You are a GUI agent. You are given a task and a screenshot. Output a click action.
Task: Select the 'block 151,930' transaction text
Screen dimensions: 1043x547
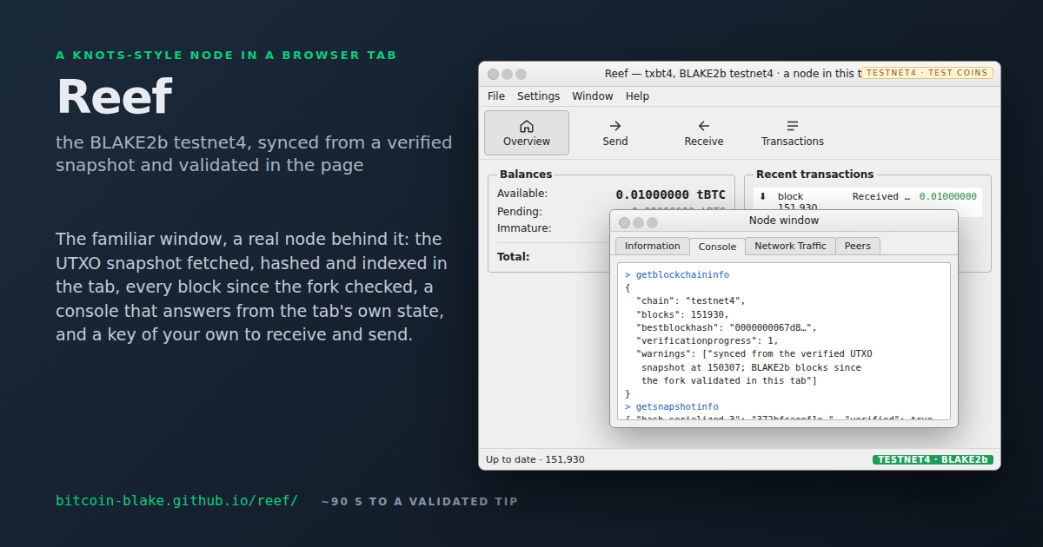pos(797,201)
